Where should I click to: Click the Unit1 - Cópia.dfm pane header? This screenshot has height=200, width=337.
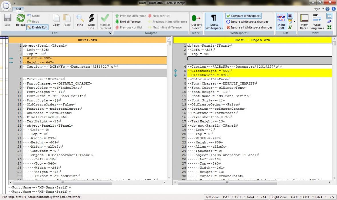tap(252, 40)
